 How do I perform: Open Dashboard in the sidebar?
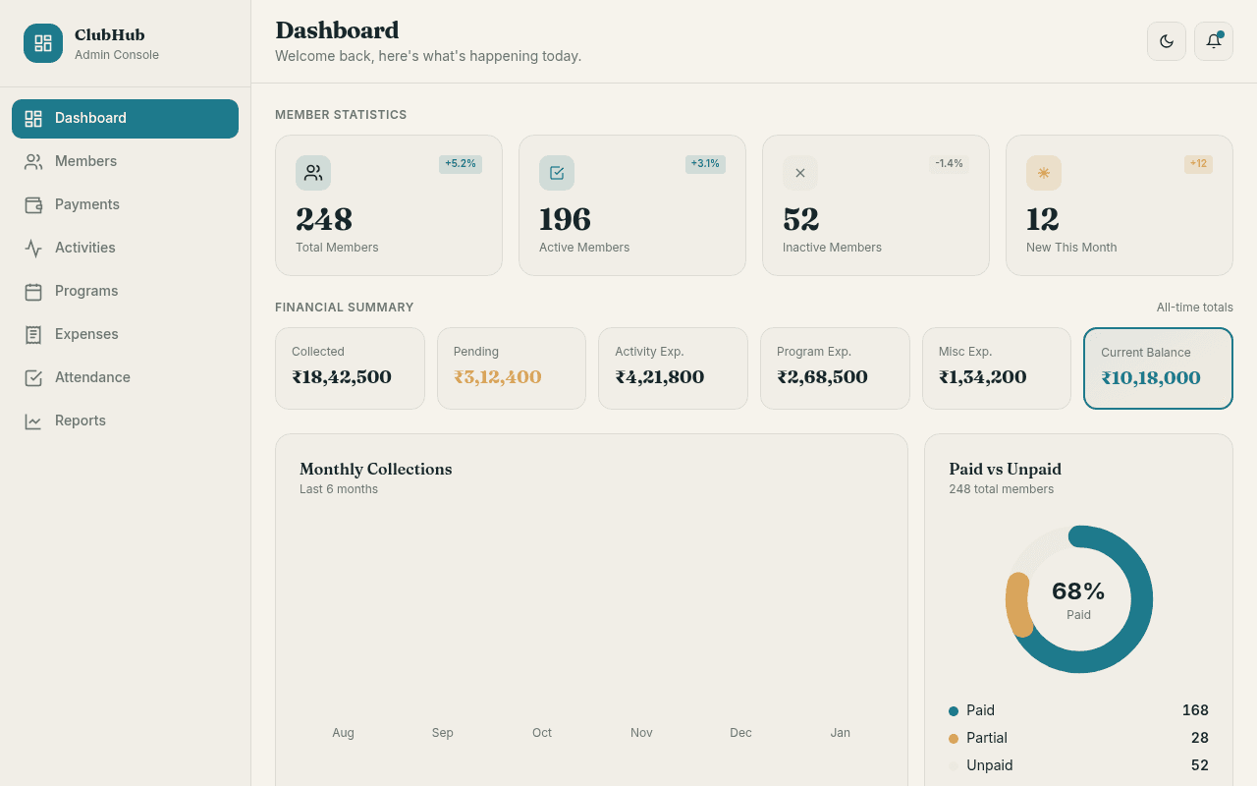125,118
